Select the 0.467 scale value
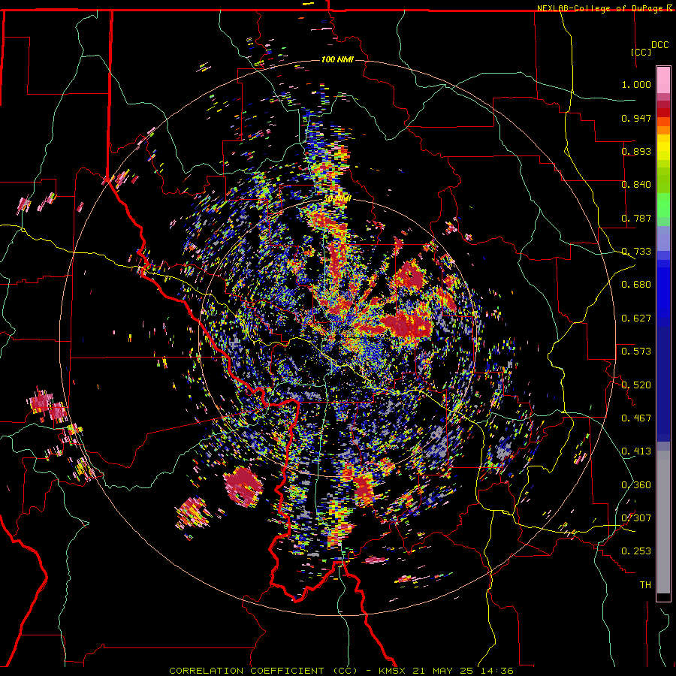Viewport: 676px width, 676px height. click(636, 418)
